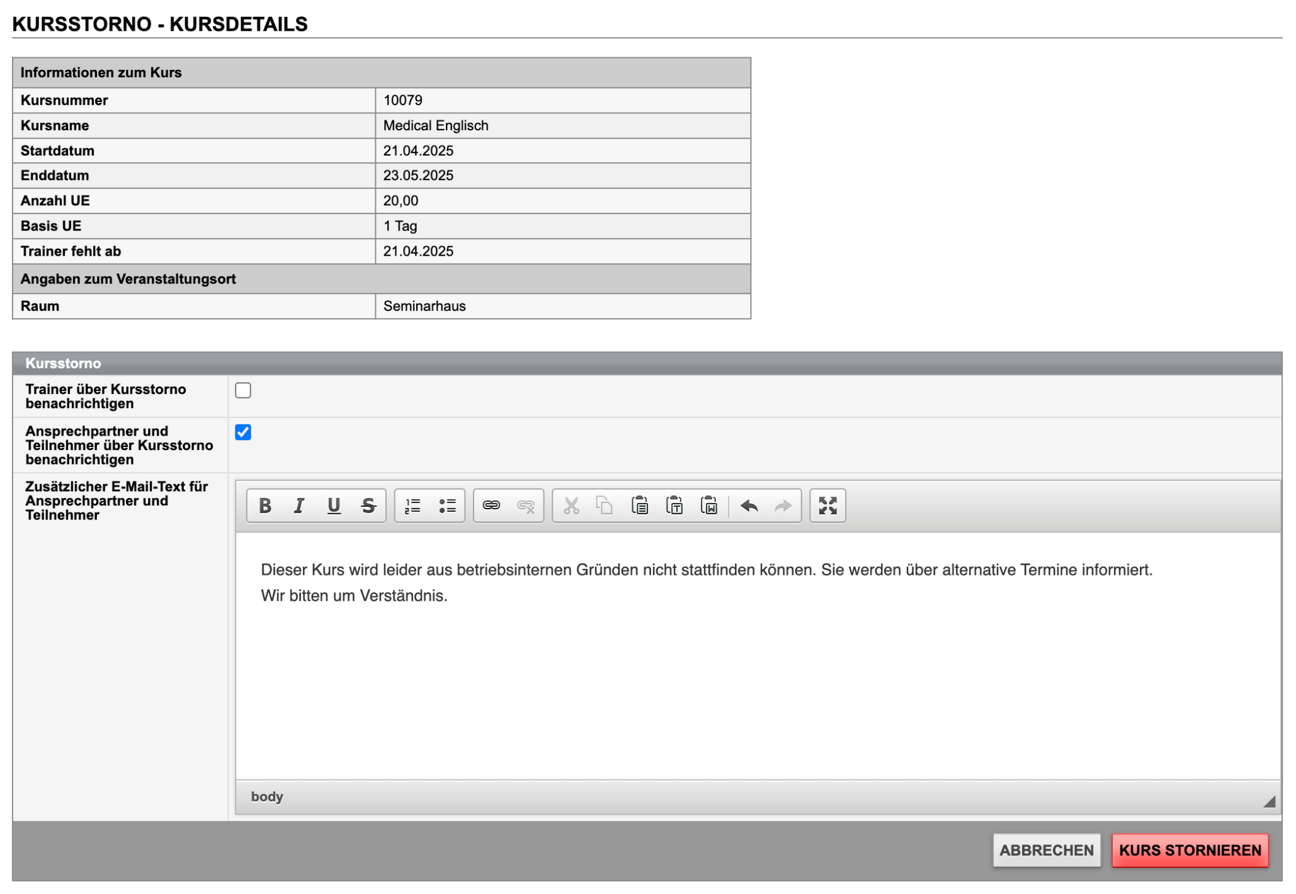
Task: Toggle bold formatting in the editor
Action: [265, 506]
